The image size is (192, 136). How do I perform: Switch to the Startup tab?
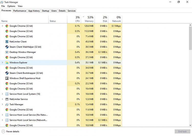pyautogui.click(x=45, y=11)
